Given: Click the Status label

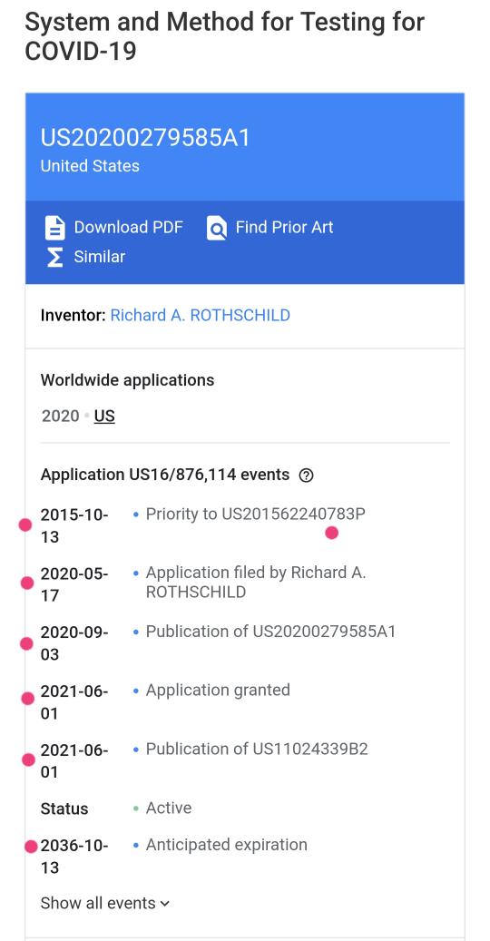Looking at the screenshot, I should tap(64, 809).
